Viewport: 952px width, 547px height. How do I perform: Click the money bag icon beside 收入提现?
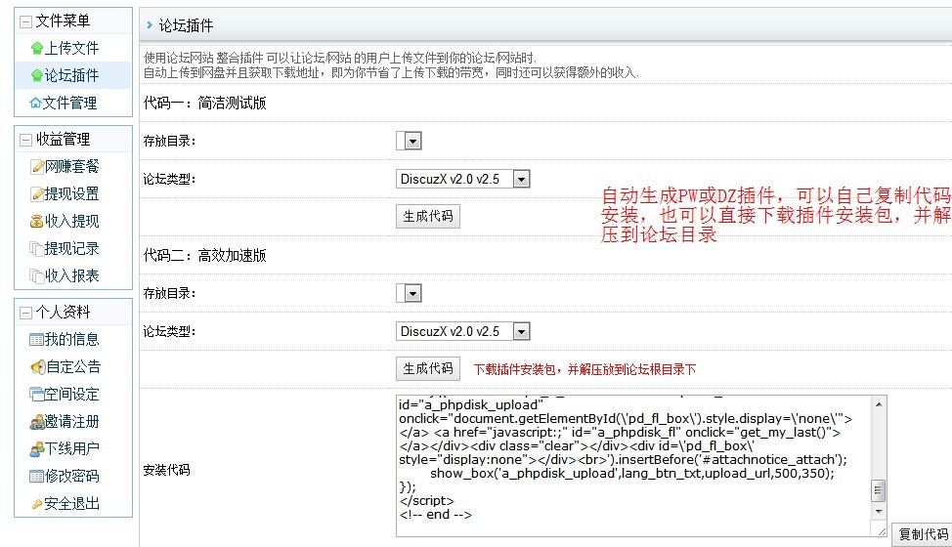[36, 222]
